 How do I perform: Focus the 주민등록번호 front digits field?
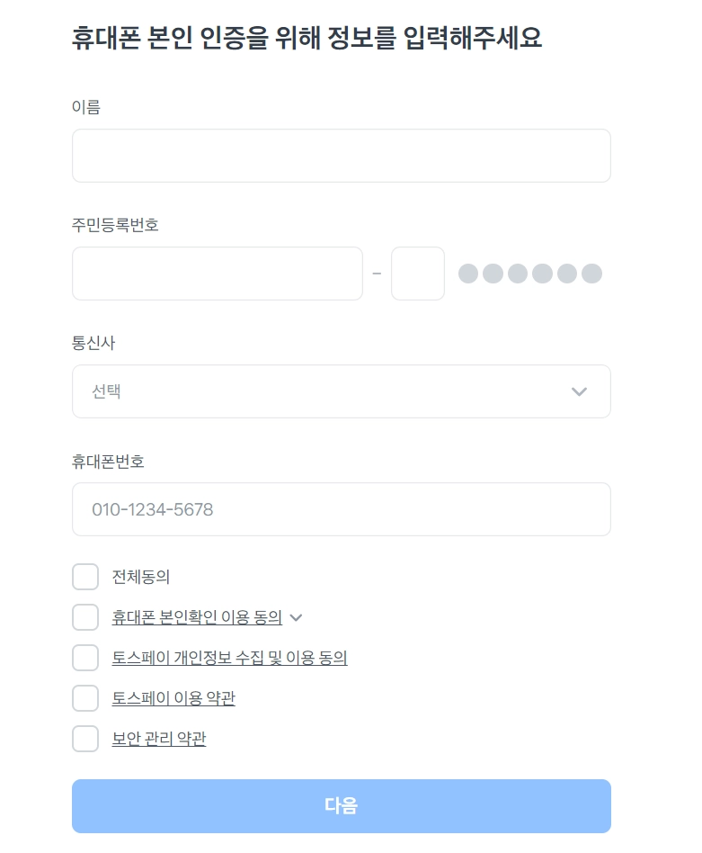[217, 274]
